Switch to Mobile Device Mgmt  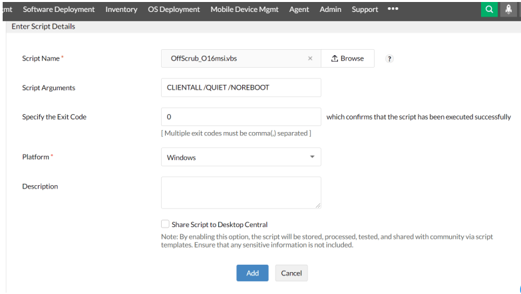point(244,9)
